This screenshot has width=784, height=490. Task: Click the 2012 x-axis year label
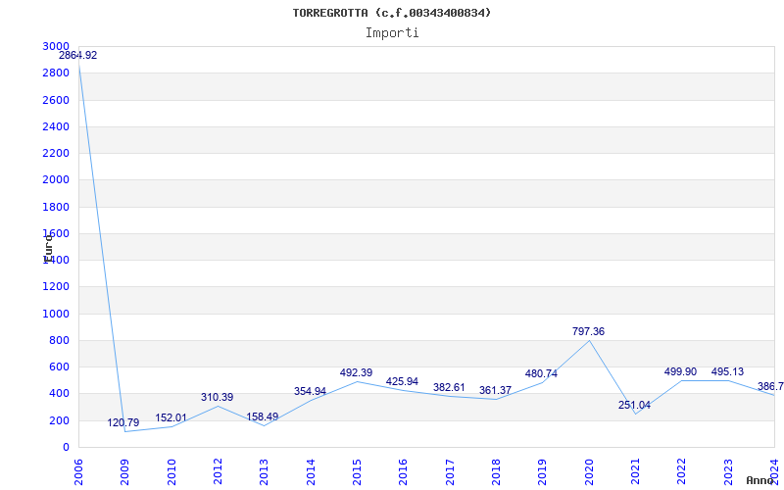click(218, 472)
